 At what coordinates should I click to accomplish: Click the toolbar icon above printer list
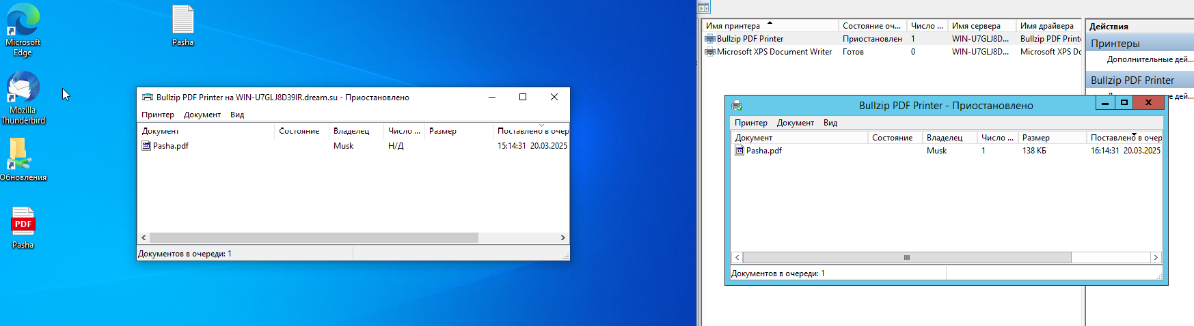[x=703, y=8]
